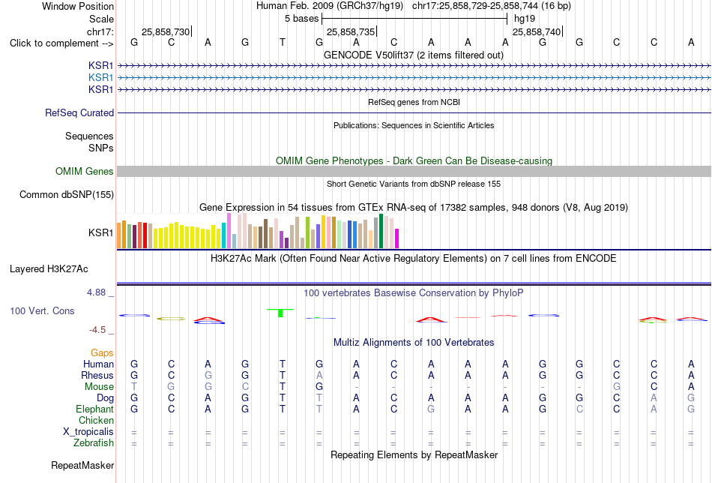This screenshot has height=483, width=712.
Task: Click the gray C in the Elephant alignment row
Action: (x=579, y=409)
